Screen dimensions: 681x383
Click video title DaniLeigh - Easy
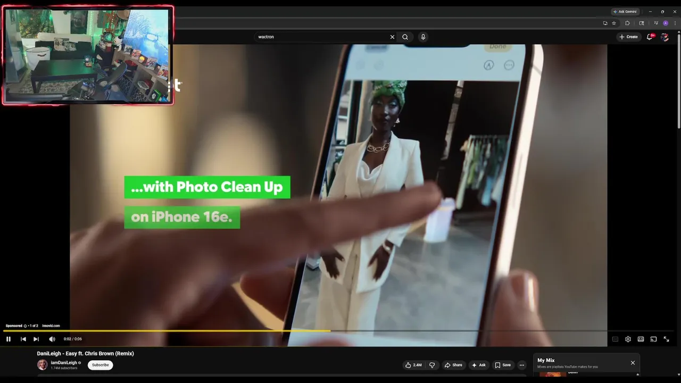[x=85, y=353]
